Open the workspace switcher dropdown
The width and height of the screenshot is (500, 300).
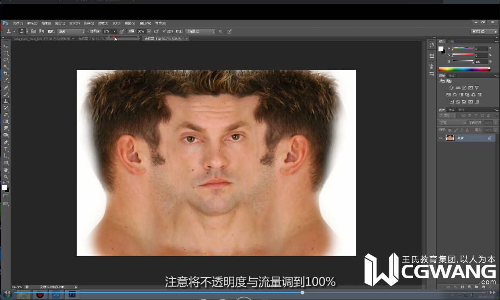click(x=484, y=32)
